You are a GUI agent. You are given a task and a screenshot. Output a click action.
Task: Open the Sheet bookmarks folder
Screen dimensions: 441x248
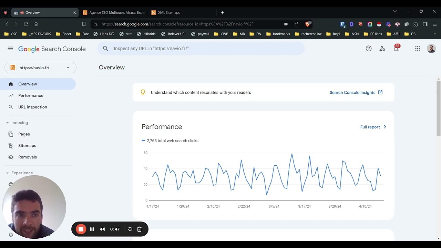click(x=64, y=34)
